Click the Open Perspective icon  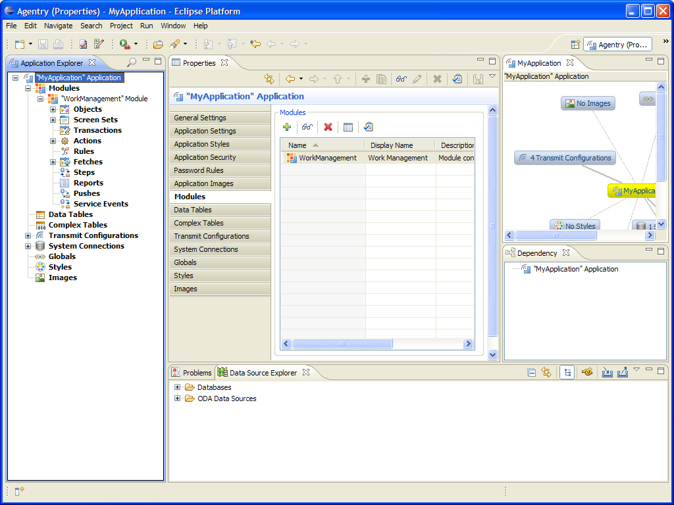click(x=575, y=45)
